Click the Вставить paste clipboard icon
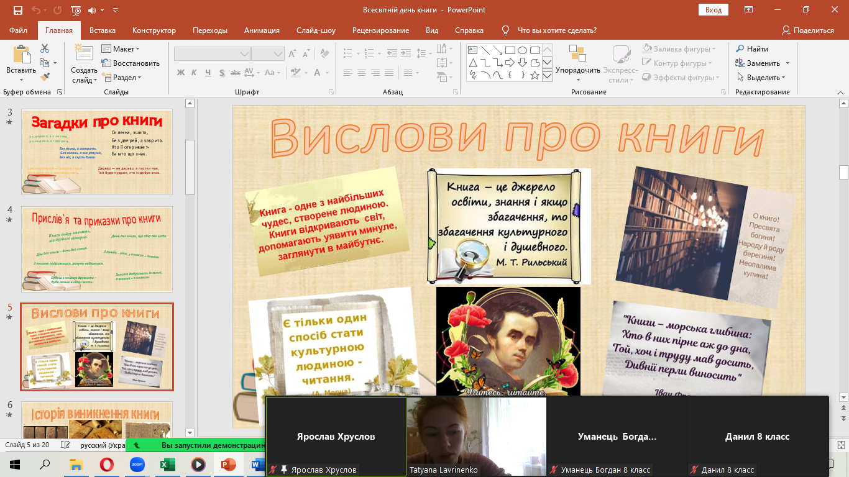Viewport: 849px width, 477px height. [x=21, y=54]
